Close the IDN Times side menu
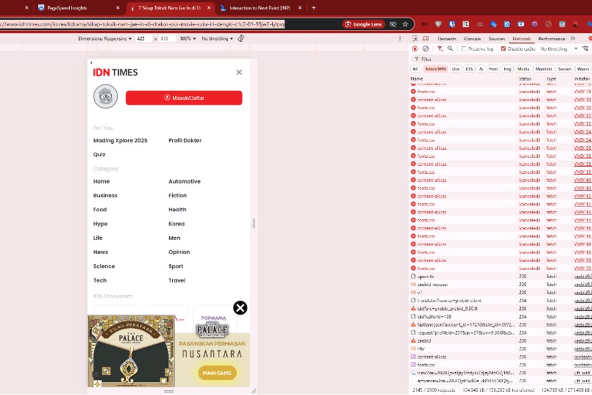Image resolution: width=592 pixels, height=395 pixels. coord(239,72)
